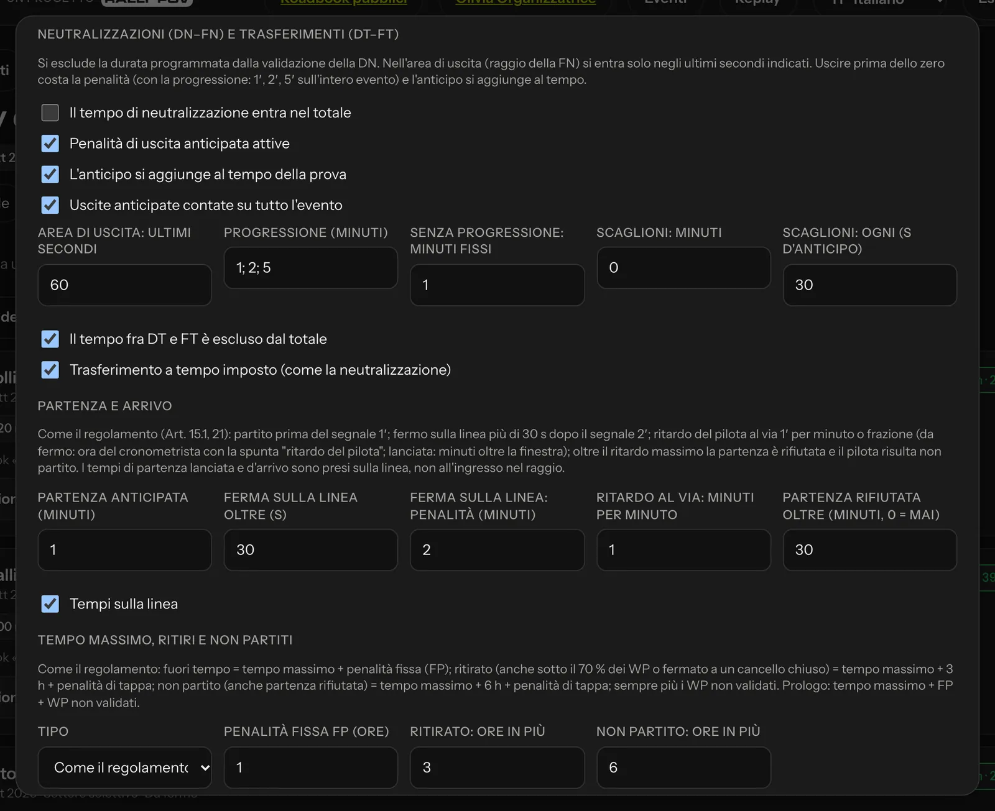Click the 'Tempo massimo, ritiri e non partiti' heading
The height and width of the screenshot is (811, 995).
pos(165,640)
